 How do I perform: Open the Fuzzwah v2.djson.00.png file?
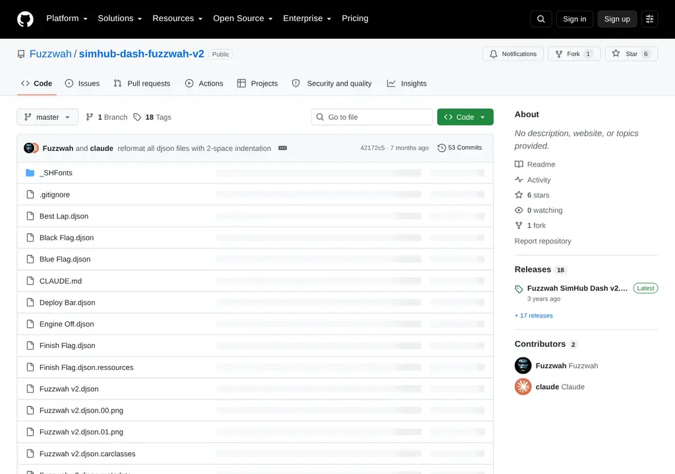click(81, 410)
